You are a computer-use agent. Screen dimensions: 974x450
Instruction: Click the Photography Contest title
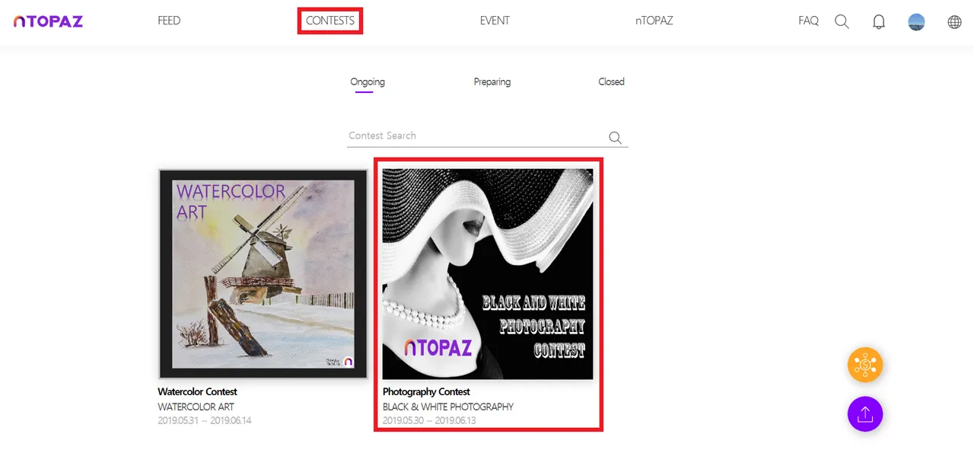click(x=426, y=392)
